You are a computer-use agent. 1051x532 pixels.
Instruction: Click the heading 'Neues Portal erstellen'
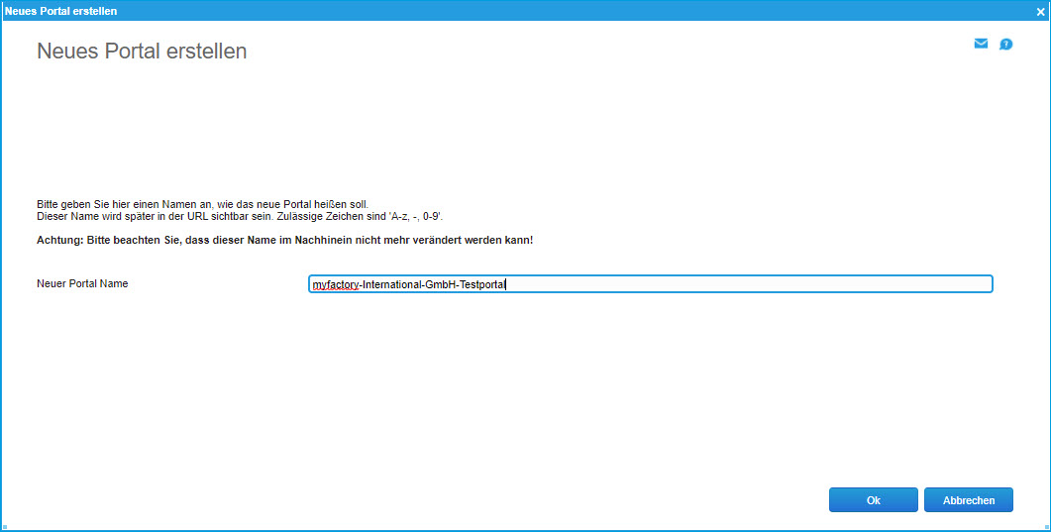[x=142, y=51]
